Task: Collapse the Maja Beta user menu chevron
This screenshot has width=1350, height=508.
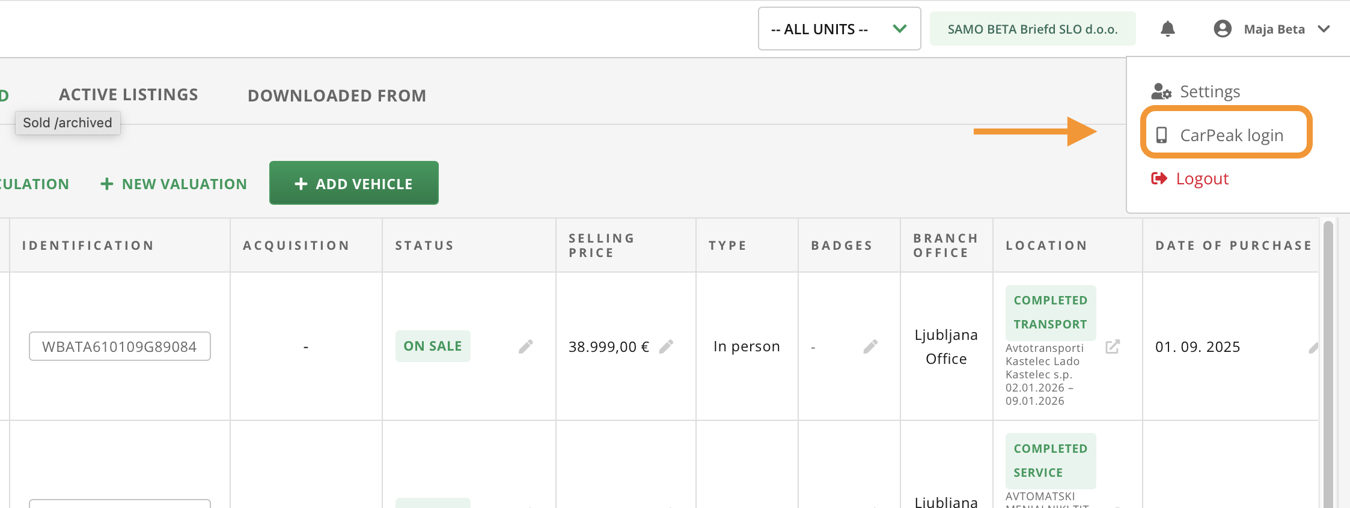Action: [1324, 29]
